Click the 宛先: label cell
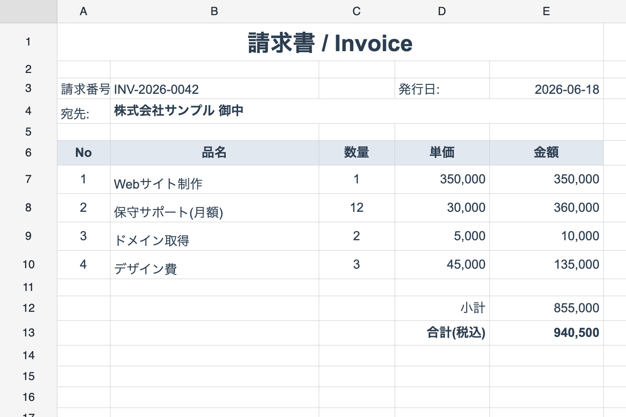Image resolution: width=626 pixels, height=417 pixels. (83, 111)
